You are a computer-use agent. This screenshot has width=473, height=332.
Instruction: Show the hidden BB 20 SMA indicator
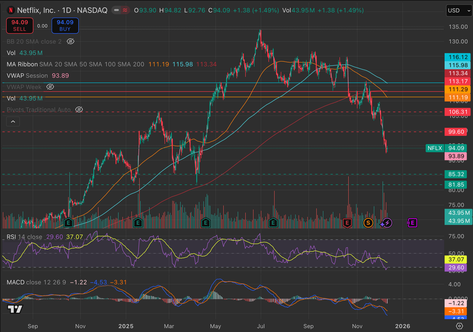(x=71, y=41)
